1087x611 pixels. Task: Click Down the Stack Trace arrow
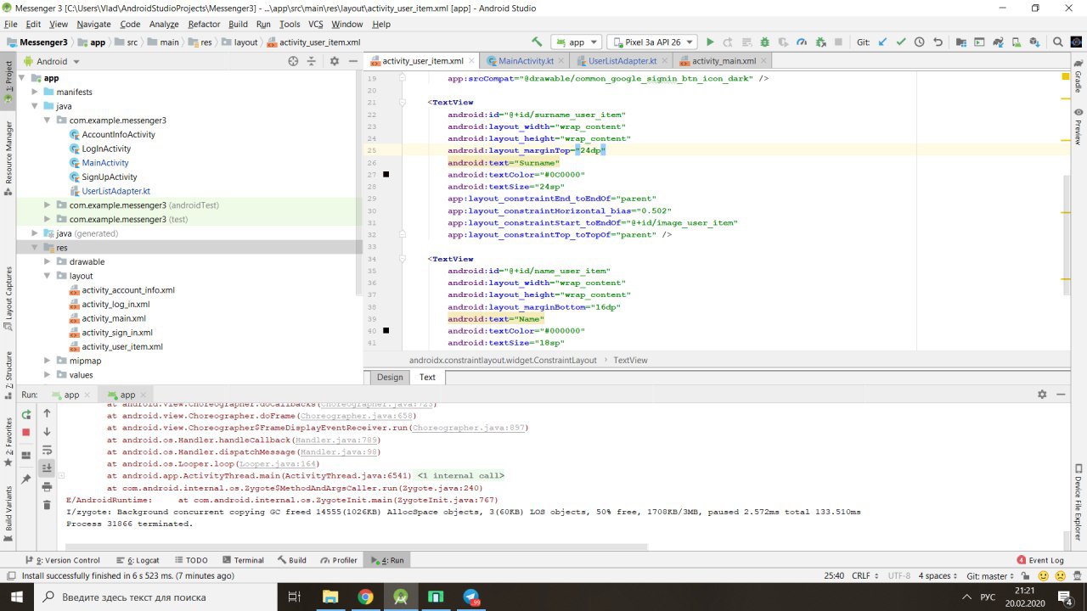[x=48, y=432]
